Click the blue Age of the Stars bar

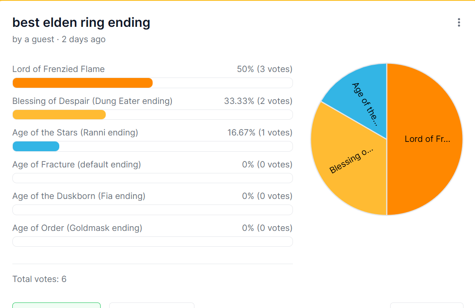(x=36, y=147)
